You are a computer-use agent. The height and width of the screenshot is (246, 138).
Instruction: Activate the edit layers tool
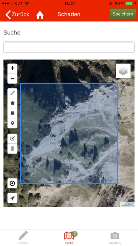[x=12, y=138]
